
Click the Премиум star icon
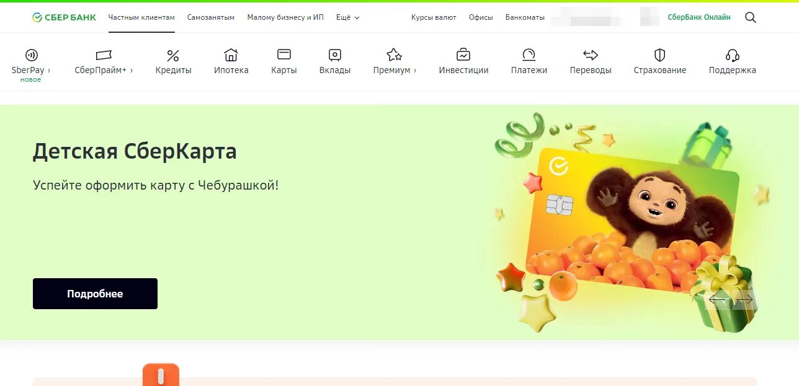[x=394, y=55]
